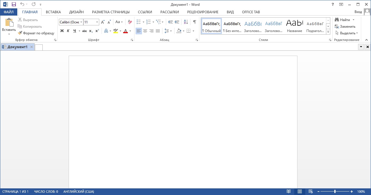Click the increase indent icon
This screenshot has width=371, height=195.
tap(177, 22)
